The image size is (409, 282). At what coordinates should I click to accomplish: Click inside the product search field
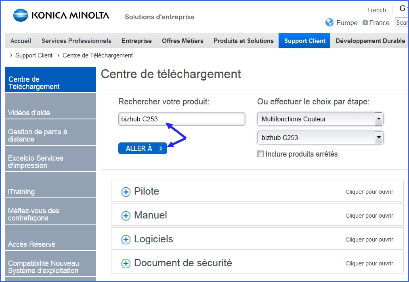(181, 119)
